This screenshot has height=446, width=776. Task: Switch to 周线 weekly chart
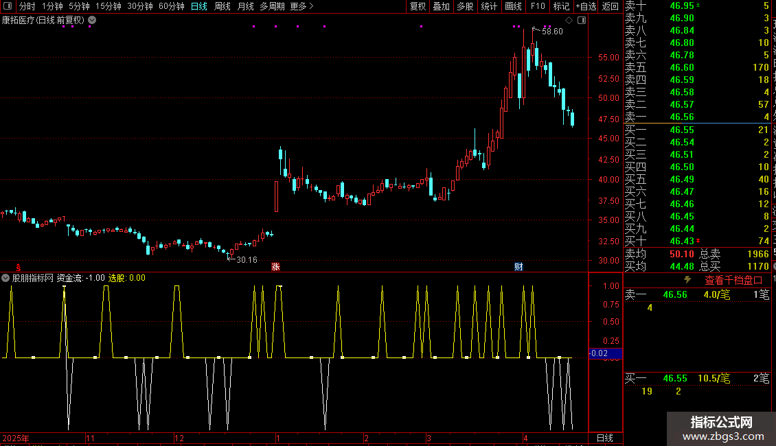click(222, 6)
